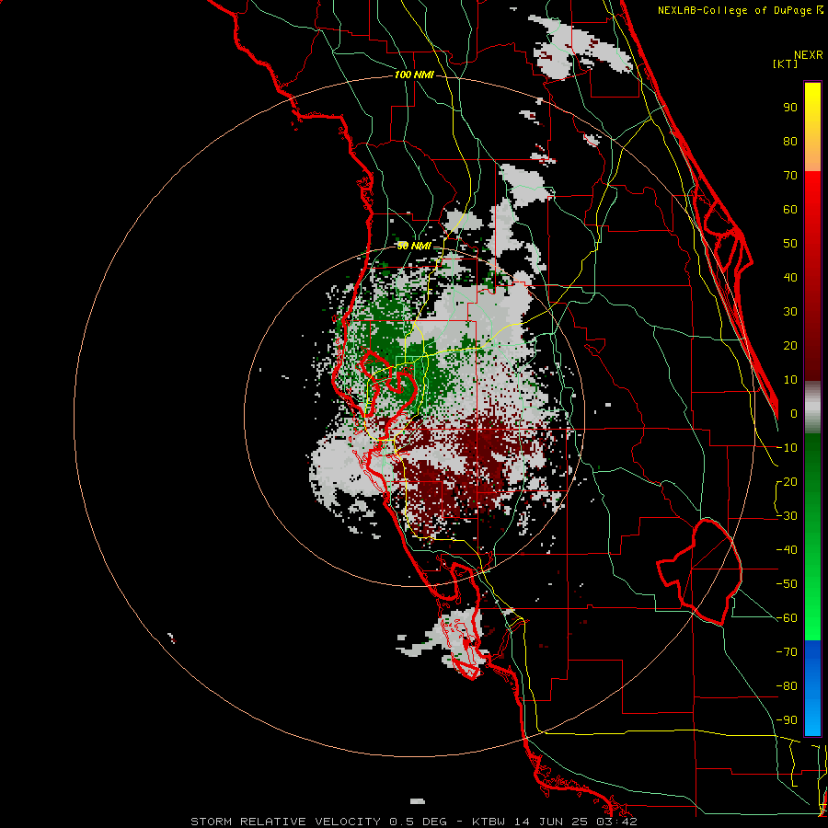The image size is (828, 828).
Task: Click the 10 value on velocity scale
Action: pos(790,380)
